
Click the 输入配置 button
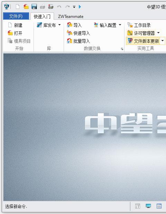click(105, 25)
